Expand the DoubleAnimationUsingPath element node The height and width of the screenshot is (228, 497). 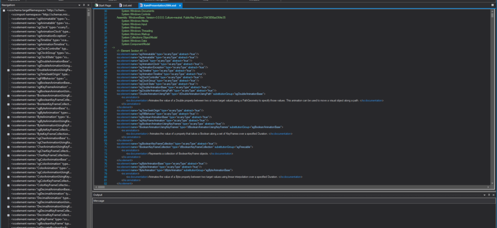click(8, 70)
